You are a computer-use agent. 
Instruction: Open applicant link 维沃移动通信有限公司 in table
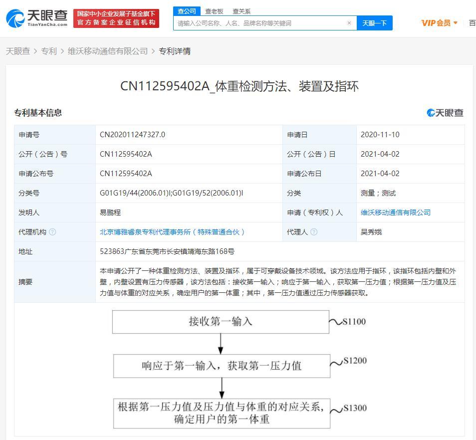point(396,213)
